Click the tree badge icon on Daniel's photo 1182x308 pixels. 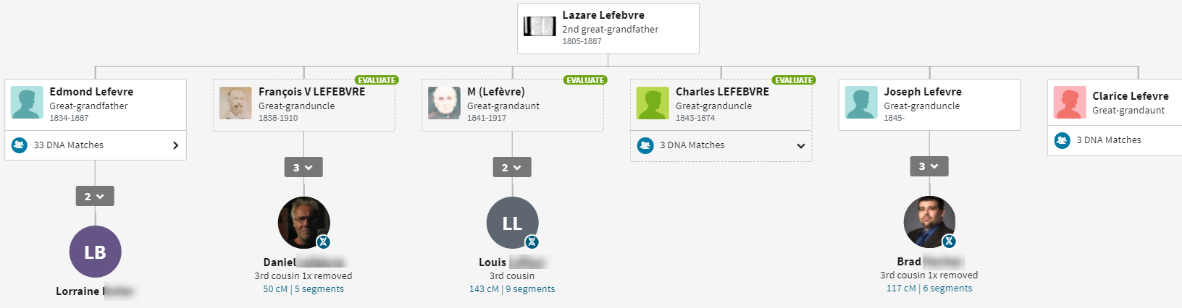[x=324, y=241]
